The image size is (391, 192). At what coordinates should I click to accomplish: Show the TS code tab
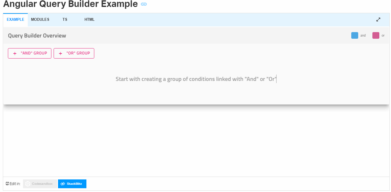tap(65, 20)
